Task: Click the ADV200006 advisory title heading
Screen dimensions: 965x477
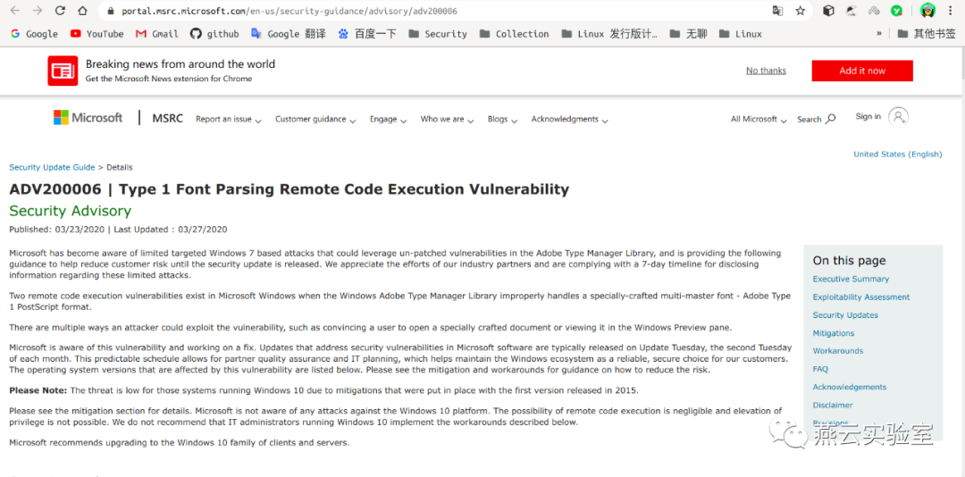Action: tap(289, 189)
